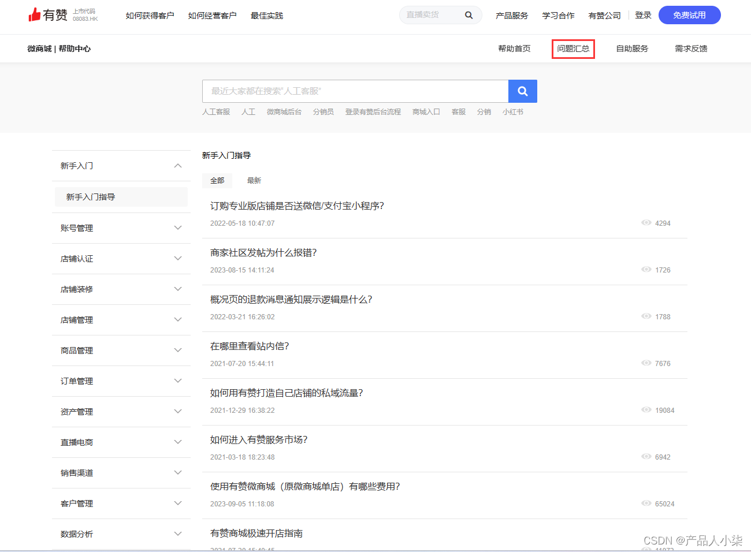Image resolution: width=751 pixels, height=552 pixels.
Task: Open article 如何用有赞打造自己店铺的私域流量?
Action: click(x=287, y=393)
